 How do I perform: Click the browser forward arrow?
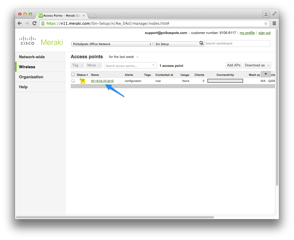pos(27,23)
